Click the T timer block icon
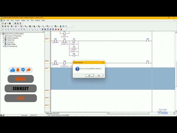177x133 pixels. coord(48,29)
